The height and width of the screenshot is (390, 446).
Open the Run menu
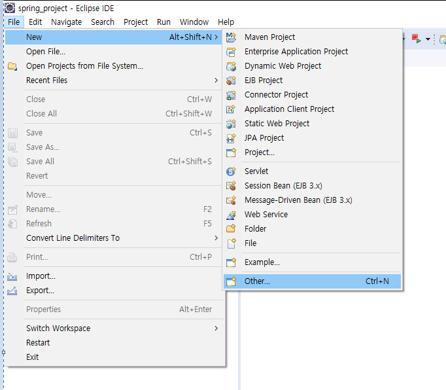pyautogui.click(x=163, y=22)
